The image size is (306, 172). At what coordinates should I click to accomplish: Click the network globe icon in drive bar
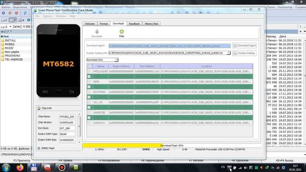click(29, 20)
